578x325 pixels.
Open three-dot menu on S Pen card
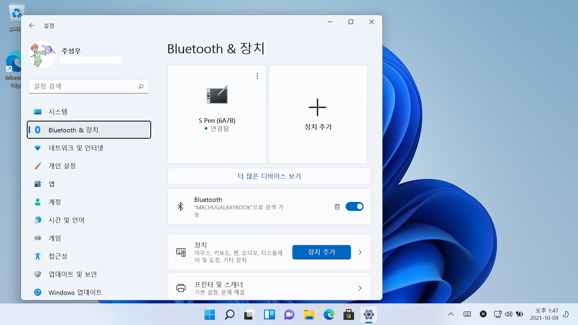[257, 76]
